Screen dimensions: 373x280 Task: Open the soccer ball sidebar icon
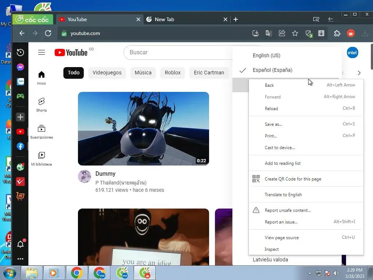pyautogui.click(x=20, y=167)
